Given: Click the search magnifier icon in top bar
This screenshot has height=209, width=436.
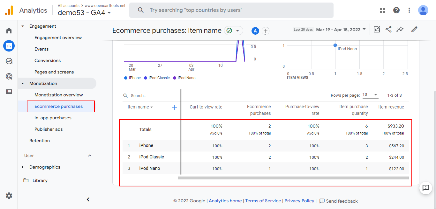Looking at the screenshot, I should [141, 10].
